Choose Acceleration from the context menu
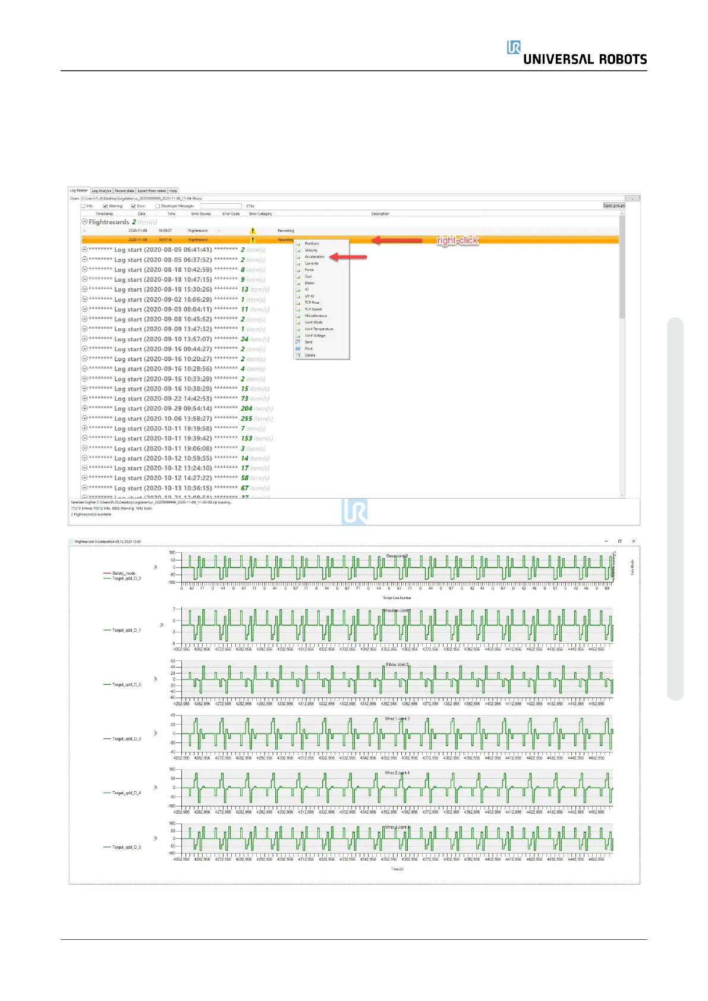This screenshot has width=708, height=1001. coord(314,257)
